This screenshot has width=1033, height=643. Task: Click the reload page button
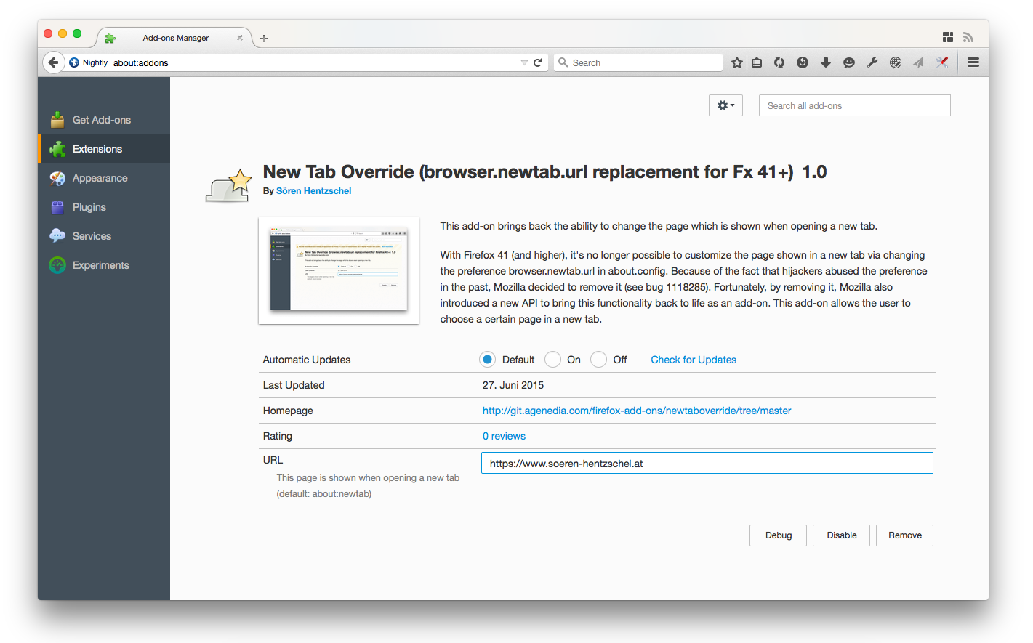pos(538,62)
